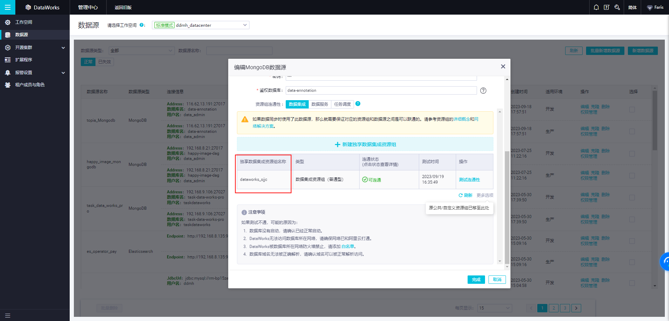The width and height of the screenshot is (669, 321).
Task: Select checkbox for es_operator_pay 开发 row
Action: [632, 241]
